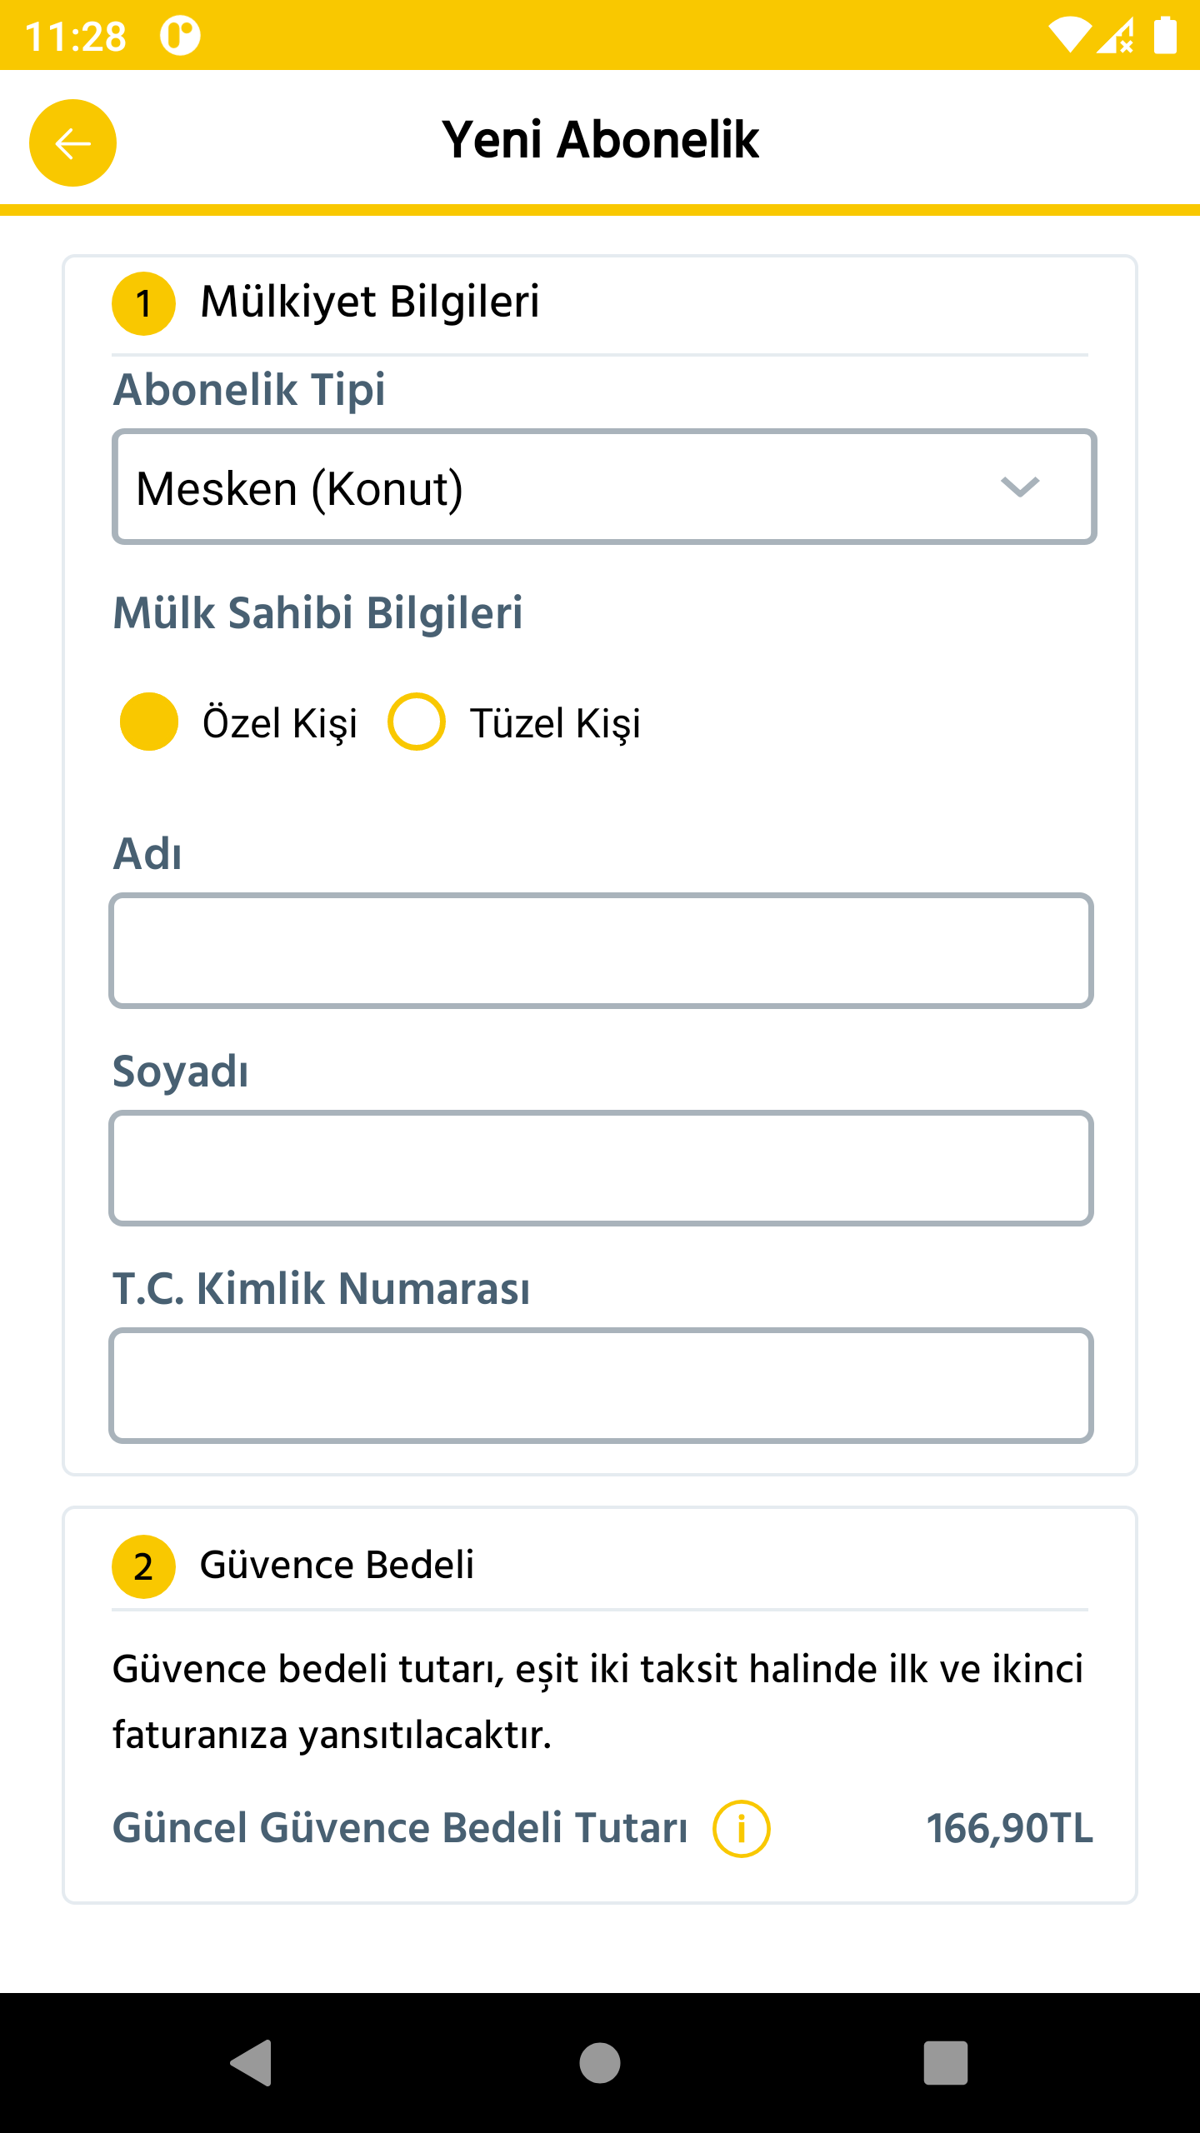Screen dimensions: 1200x2133
Task: Open the Güvence Bedeli section header
Action: (337, 1565)
